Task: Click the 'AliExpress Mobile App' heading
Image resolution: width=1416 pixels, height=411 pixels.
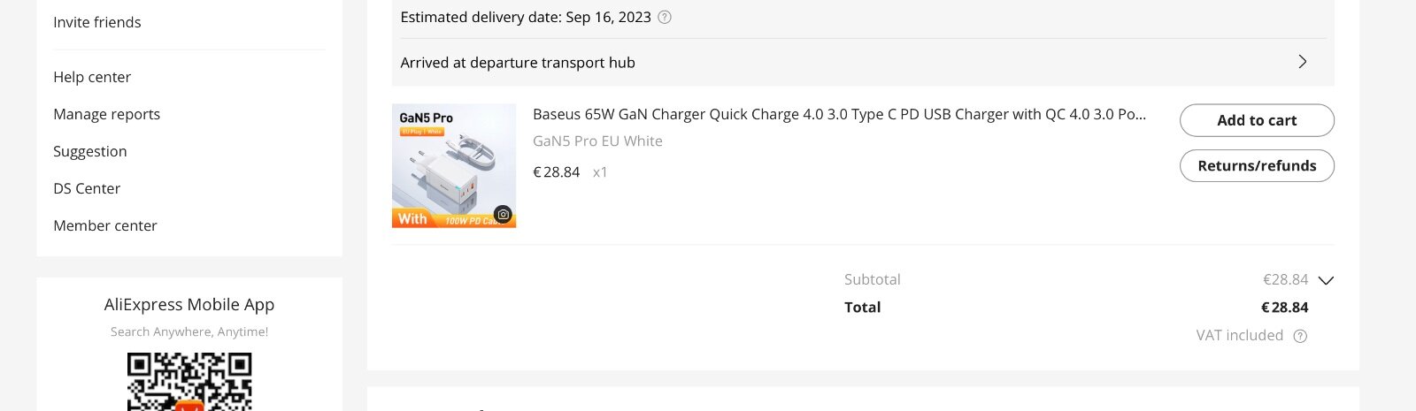Action: click(189, 305)
